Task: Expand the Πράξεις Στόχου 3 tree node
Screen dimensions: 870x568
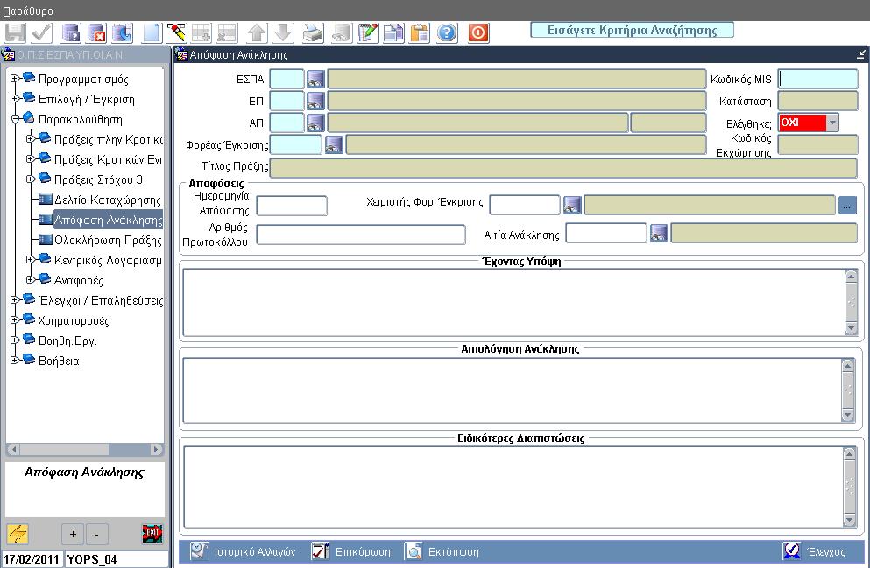Action: click(x=31, y=179)
